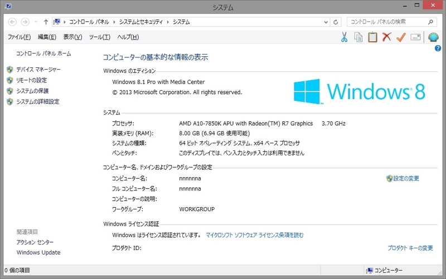Click the shield icon beside リモートの設定
446x279 pixels.
pyautogui.click(x=10, y=80)
